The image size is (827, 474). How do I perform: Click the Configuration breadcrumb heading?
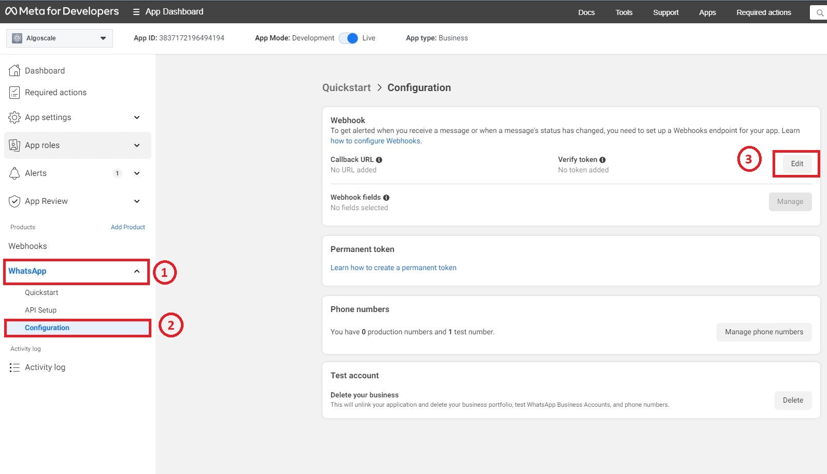(x=419, y=88)
